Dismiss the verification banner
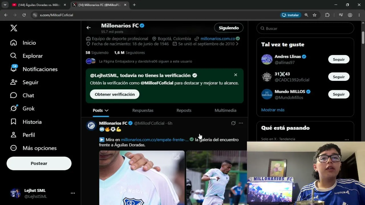Image resolution: width=365 pixels, height=205 pixels. tap(236, 75)
